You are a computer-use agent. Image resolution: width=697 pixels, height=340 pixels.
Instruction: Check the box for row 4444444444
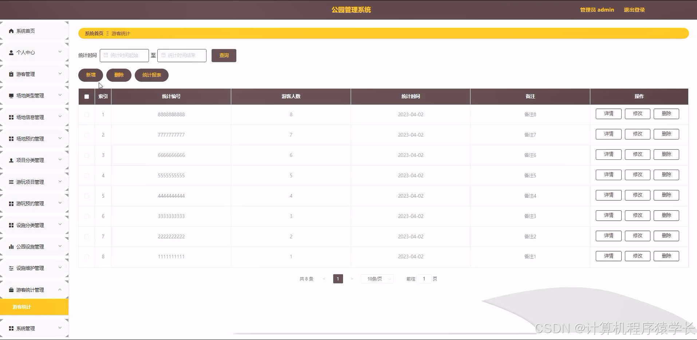(87, 196)
